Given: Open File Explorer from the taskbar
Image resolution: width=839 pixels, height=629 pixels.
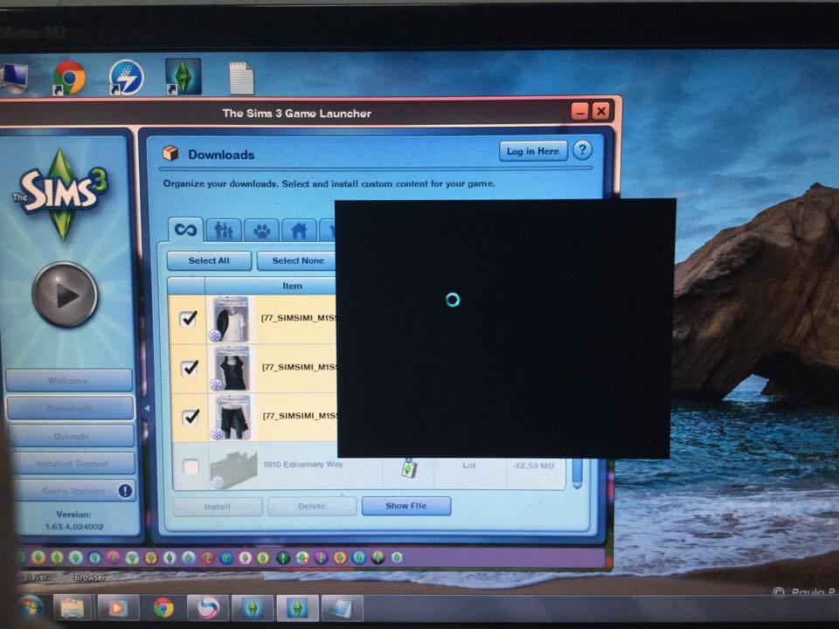Looking at the screenshot, I should click(73, 608).
